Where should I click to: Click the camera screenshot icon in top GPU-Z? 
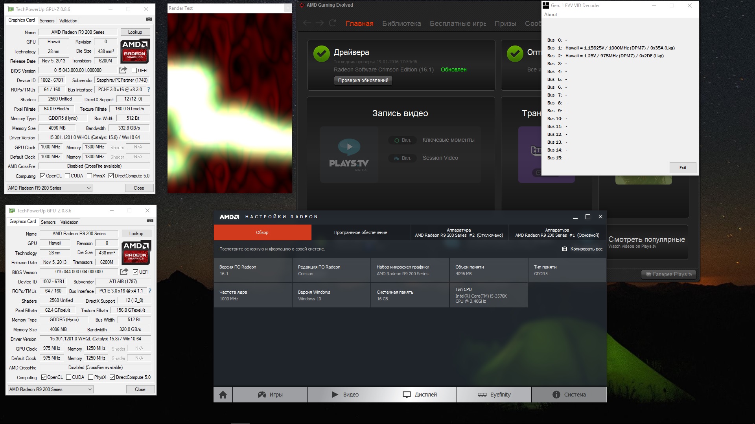(x=149, y=19)
